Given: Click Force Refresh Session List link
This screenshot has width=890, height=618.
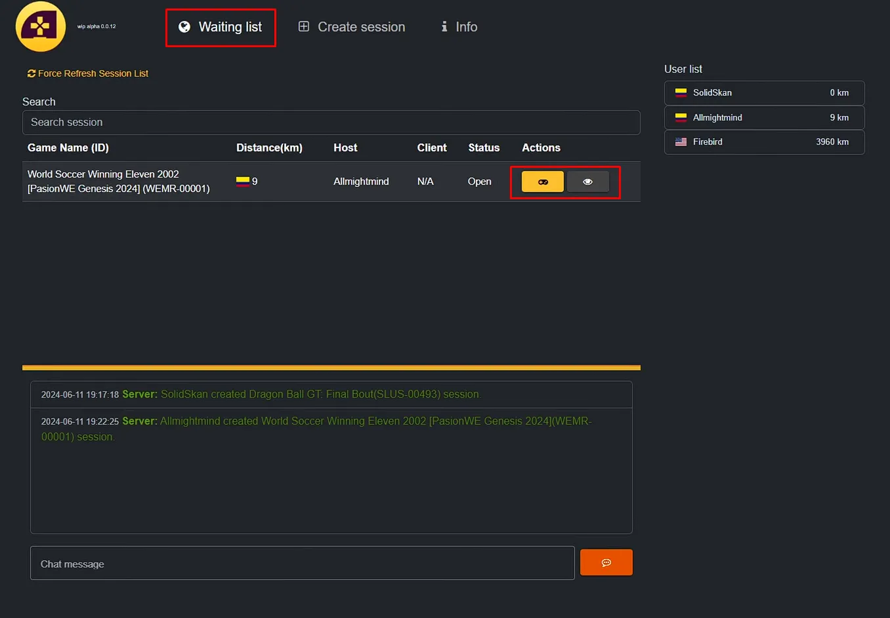Looking at the screenshot, I should (x=88, y=73).
